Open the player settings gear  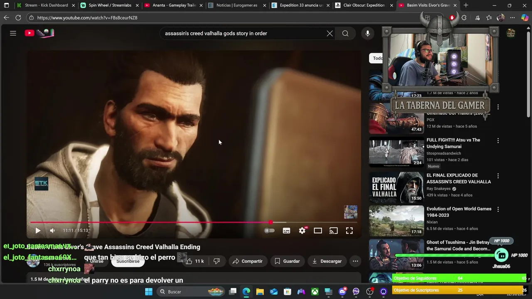click(x=302, y=230)
